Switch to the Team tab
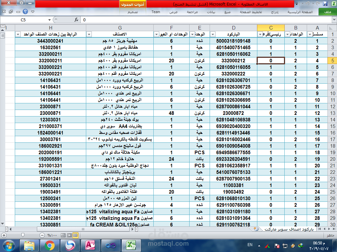The height and width of the screenshot is (252, 337). (156, 12)
